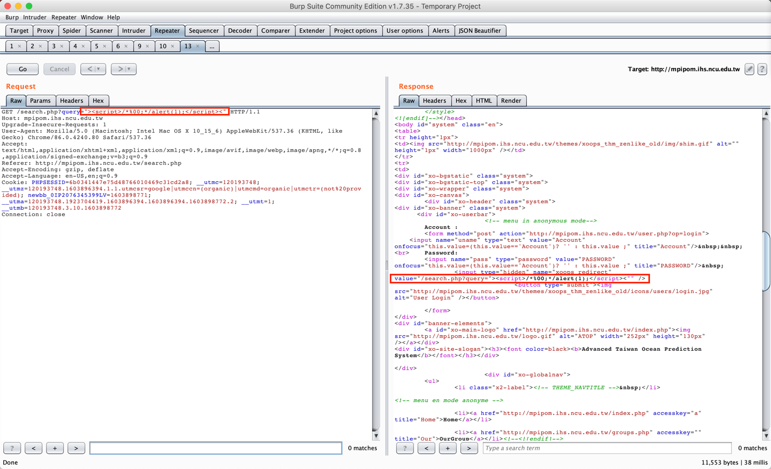771x469 pixels.
Task: Open the help icon beside the target
Action: pos(762,69)
